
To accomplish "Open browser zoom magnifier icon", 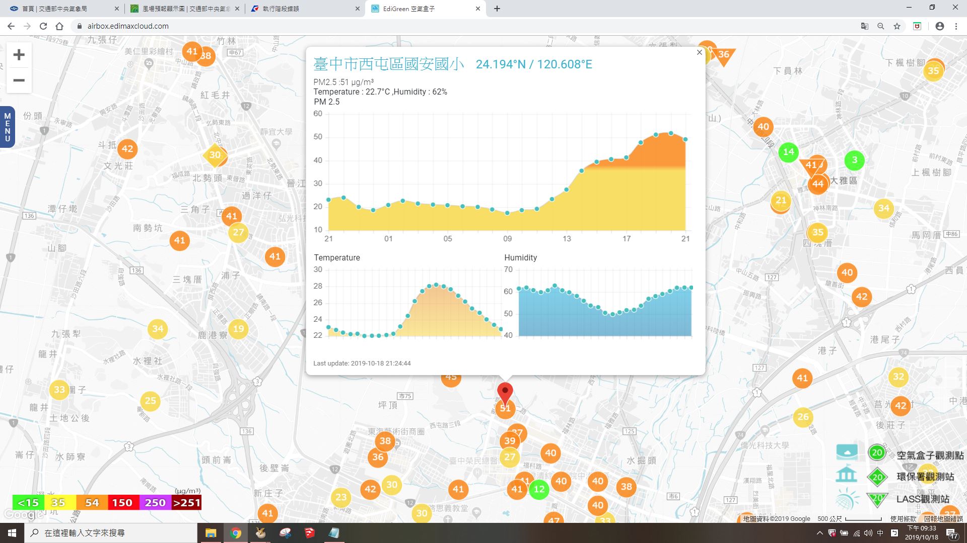I will tap(880, 26).
